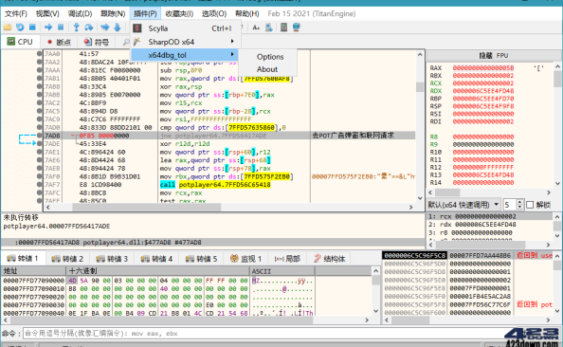Toggle breakpoint dot on row 7AD8
This screenshot has height=347, width=563.
[x=39, y=136]
